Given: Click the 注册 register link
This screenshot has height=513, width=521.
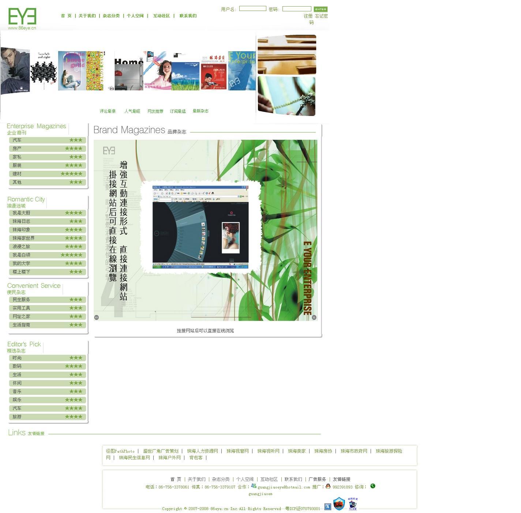Looking at the screenshot, I should [308, 16].
